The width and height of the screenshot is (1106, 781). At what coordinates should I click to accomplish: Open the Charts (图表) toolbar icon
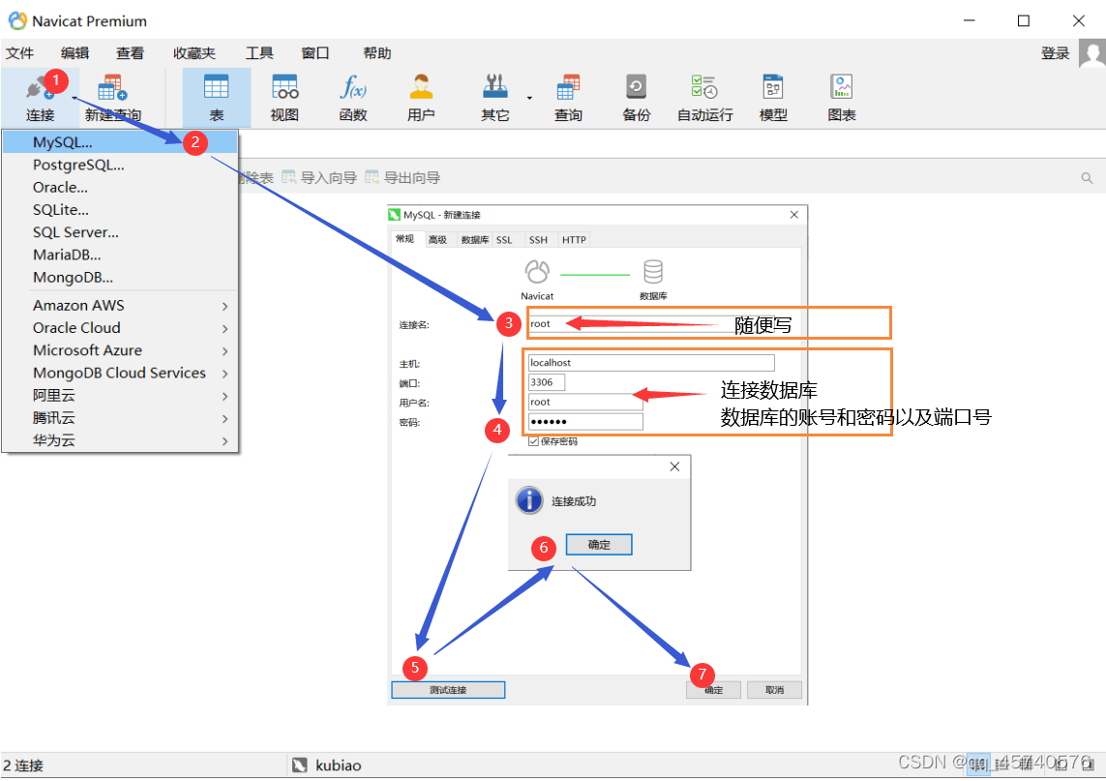click(x=842, y=98)
